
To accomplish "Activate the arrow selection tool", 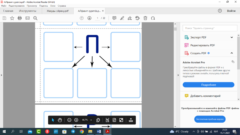I will coord(53,120).
